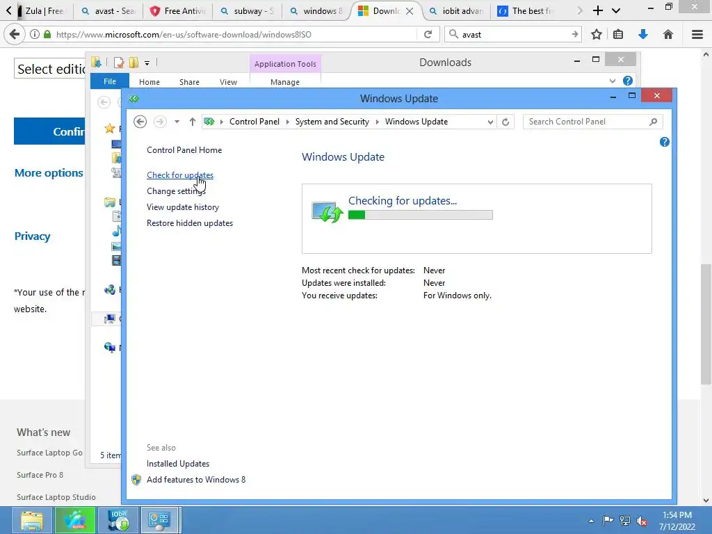Go up one level in Control Panel

click(193, 122)
